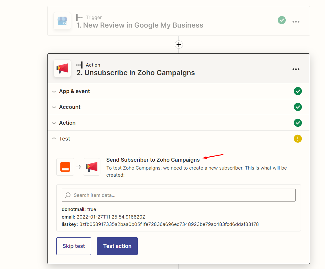This screenshot has width=325, height=269.
Task: Click the email timestamp value row
Action: point(103,217)
